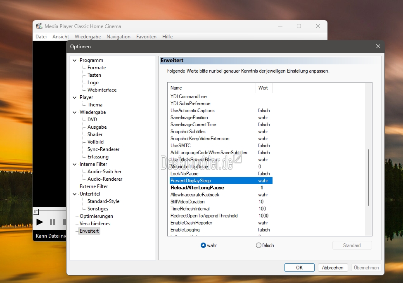Collapse the Interne Filter tree node
This screenshot has height=283, width=403.
(75, 164)
